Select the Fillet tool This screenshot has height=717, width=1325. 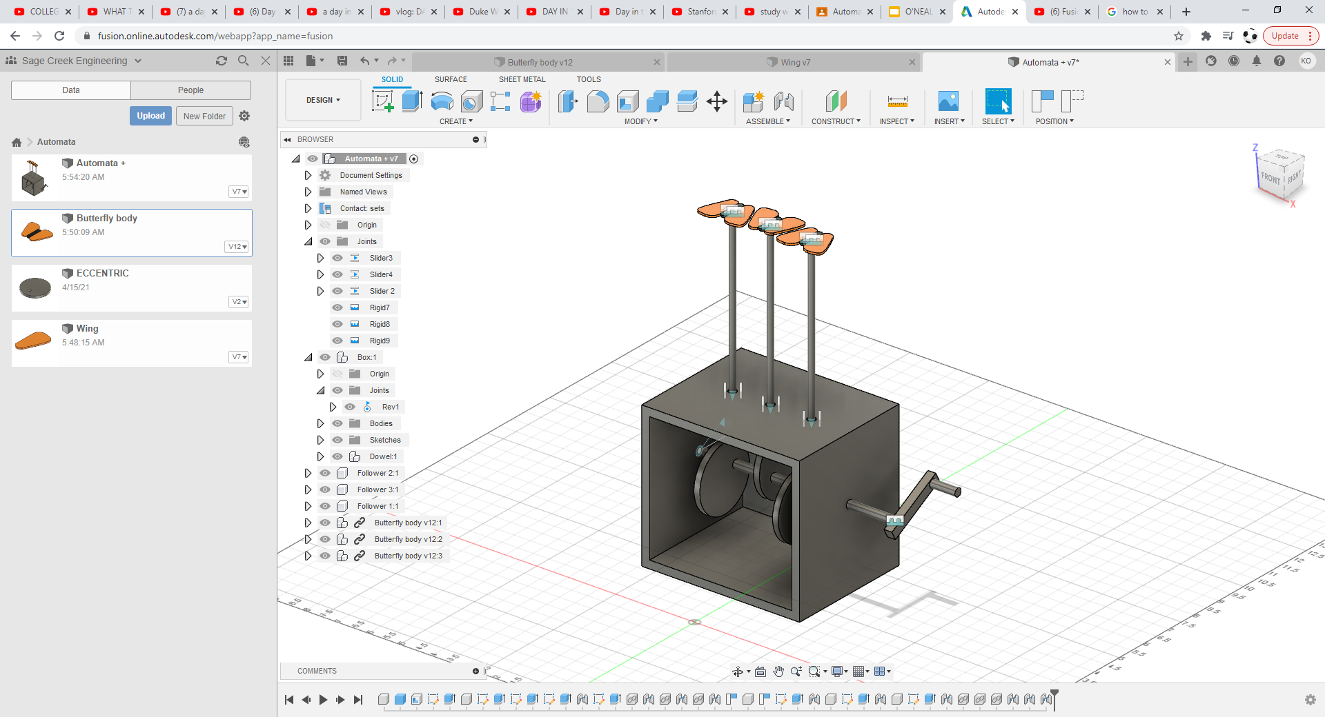598,101
